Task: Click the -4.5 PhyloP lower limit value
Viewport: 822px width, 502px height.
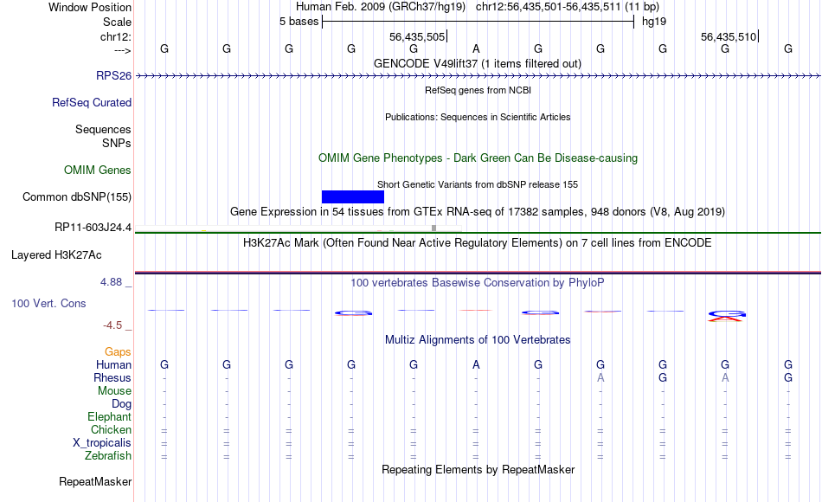Action: [x=112, y=325]
